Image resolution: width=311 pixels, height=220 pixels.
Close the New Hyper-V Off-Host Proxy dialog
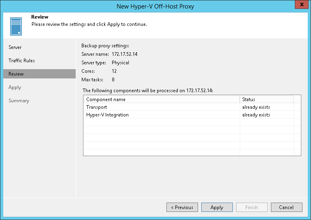(300, 5)
